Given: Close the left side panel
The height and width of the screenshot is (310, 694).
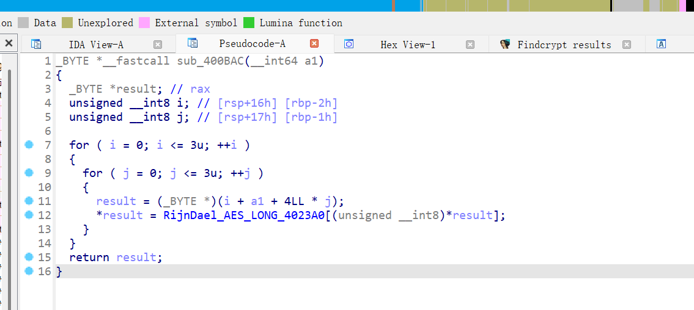Looking at the screenshot, I should 9,43.
